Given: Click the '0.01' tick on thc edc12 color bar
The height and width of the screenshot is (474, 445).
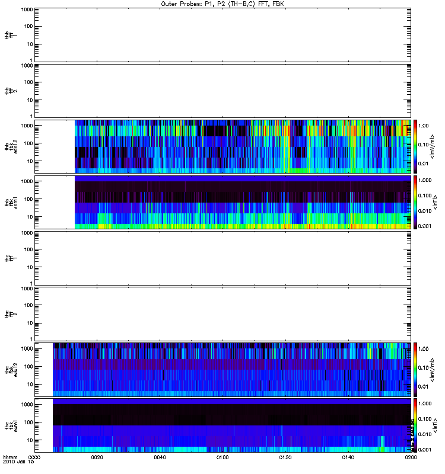Looking at the screenshot, I should coord(424,387).
